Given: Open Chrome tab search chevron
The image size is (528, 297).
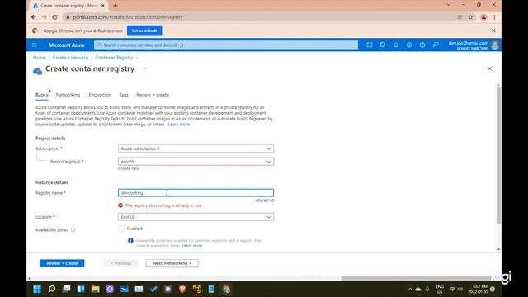Looking at the screenshot, I should tap(448, 5).
